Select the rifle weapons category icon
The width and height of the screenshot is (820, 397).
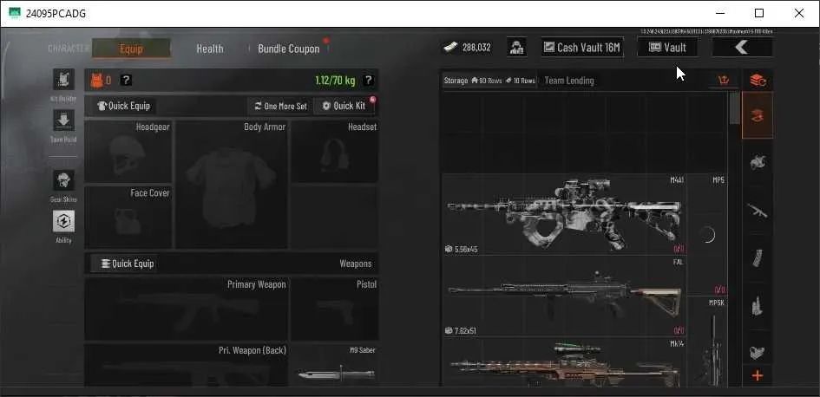(758, 211)
